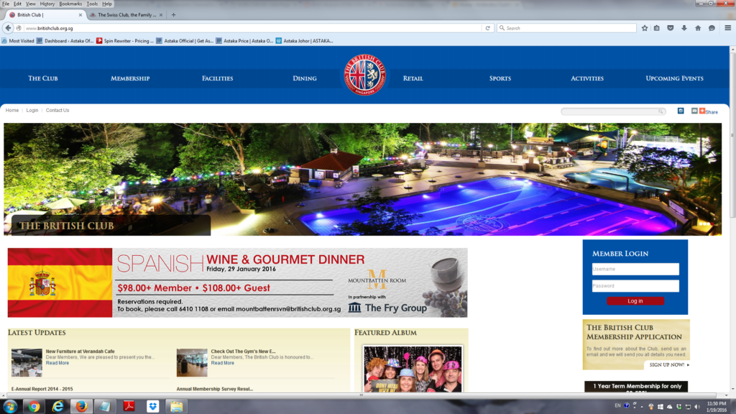Click the 1 Year Term Membership banner
Image resolution: width=736 pixels, height=414 pixels.
[636, 387]
